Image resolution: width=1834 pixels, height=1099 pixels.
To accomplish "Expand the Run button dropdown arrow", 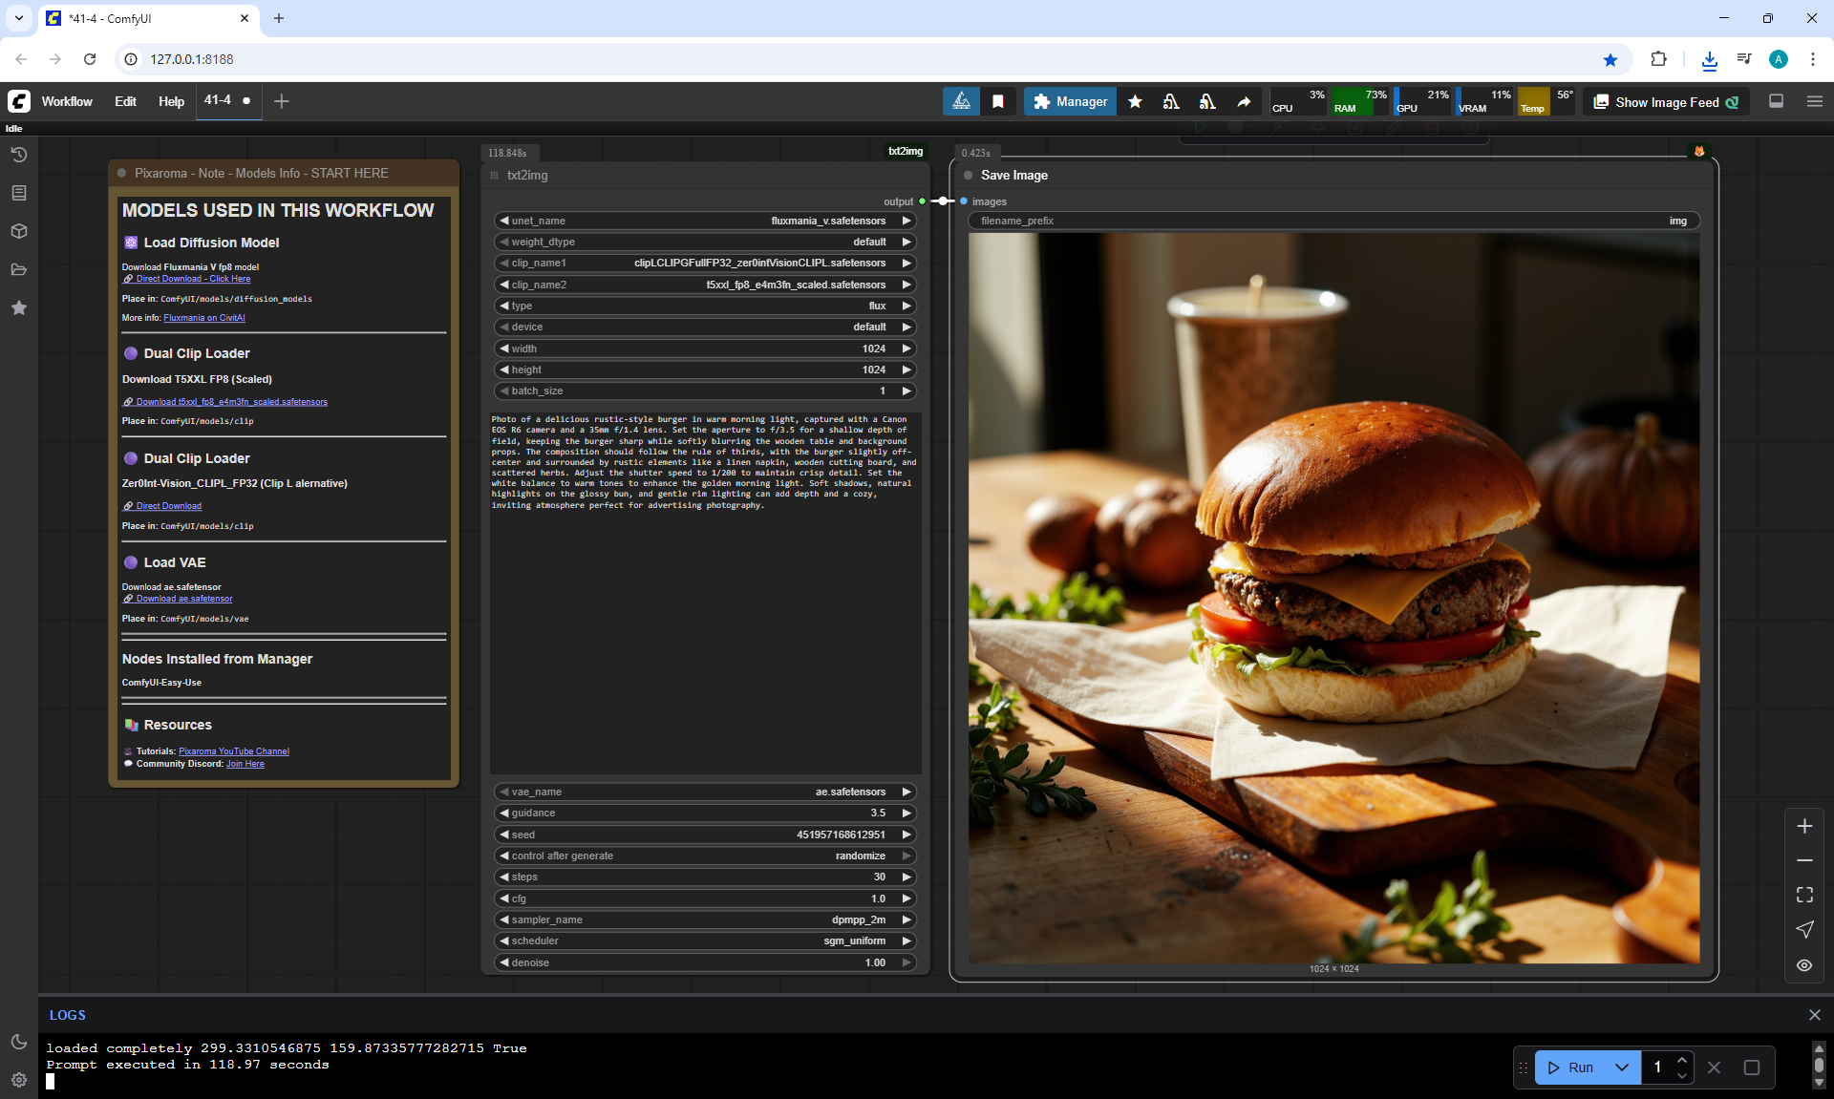I will [x=1621, y=1067].
